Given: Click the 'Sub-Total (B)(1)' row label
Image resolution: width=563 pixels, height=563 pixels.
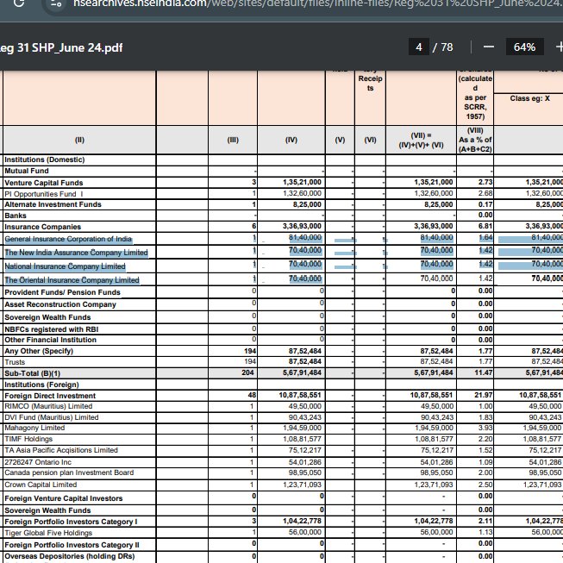Looking at the screenshot, I should (32, 373).
